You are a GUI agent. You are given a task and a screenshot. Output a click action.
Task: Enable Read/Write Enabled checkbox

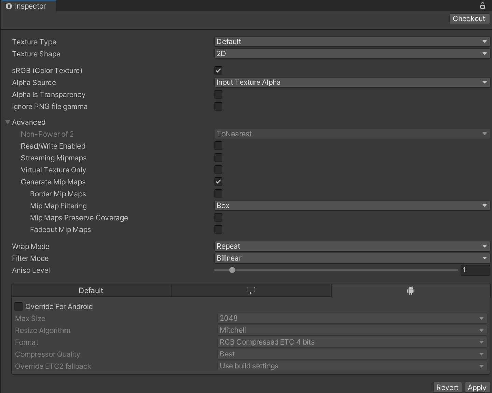[218, 146]
